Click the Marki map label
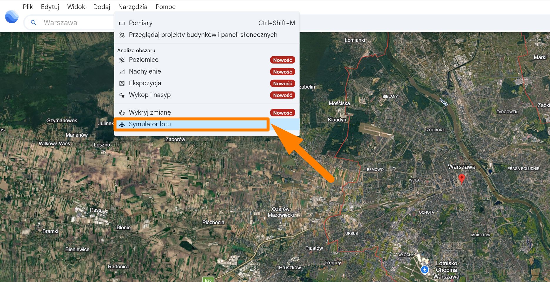 [x=540, y=57]
